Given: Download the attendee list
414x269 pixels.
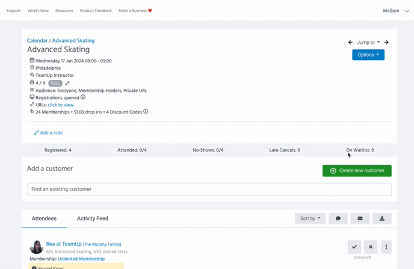Looking at the screenshot, I should (x=382, y=219).
